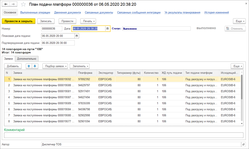Click the Номер input field
This screenshot has width=249, height=149.
tap(51, 29)
